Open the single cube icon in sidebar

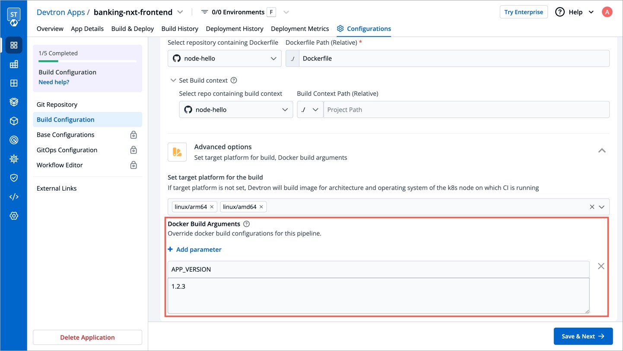14,121
